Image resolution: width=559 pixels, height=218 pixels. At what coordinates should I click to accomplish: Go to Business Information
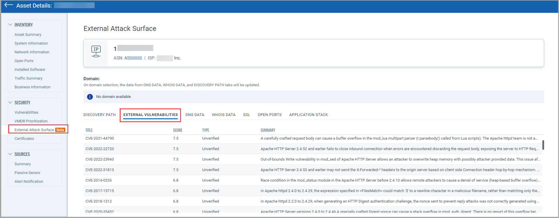32,87
